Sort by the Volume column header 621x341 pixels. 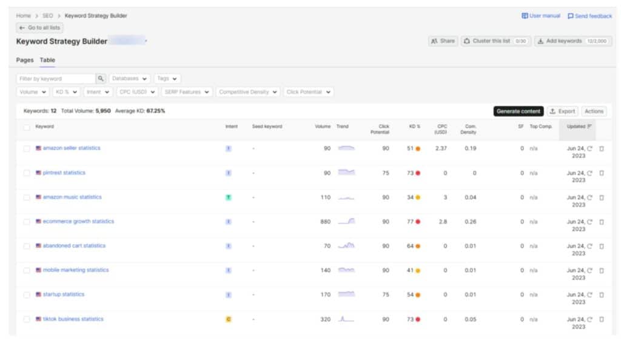(323, 127)
